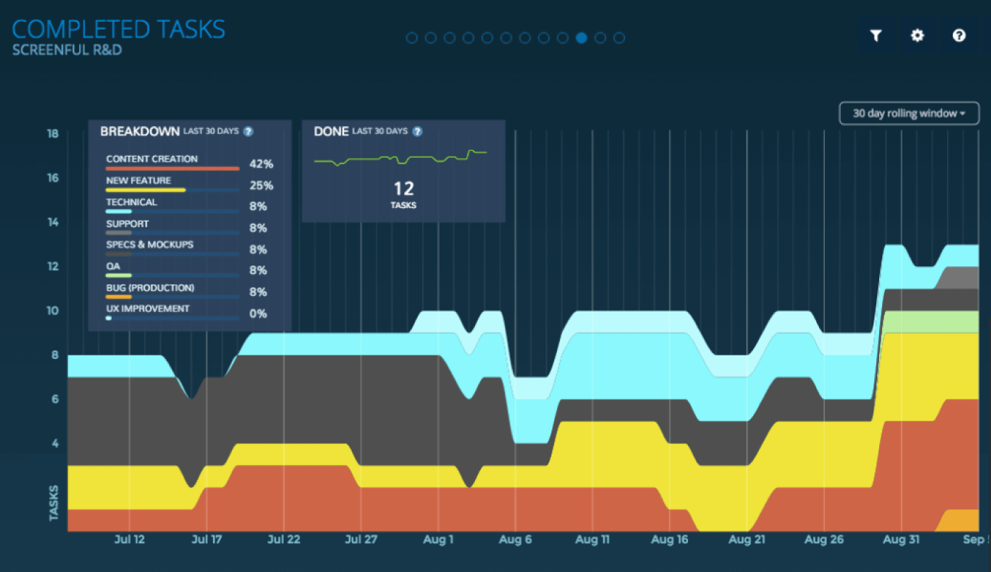Click the help icon next to Done

[x=418, y=132]
